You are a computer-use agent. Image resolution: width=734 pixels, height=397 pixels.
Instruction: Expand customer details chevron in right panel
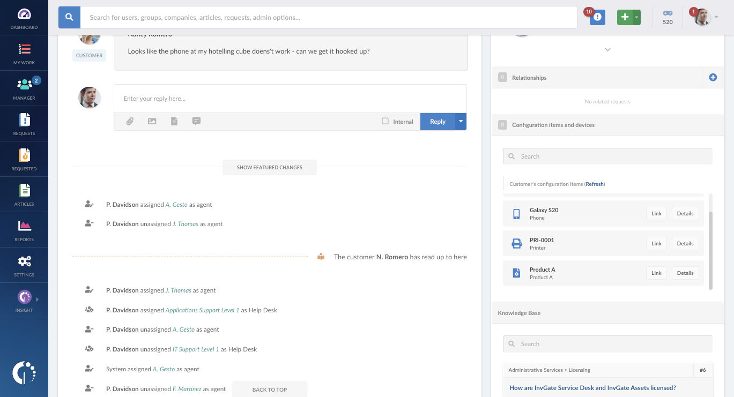[x=607, y=49]
